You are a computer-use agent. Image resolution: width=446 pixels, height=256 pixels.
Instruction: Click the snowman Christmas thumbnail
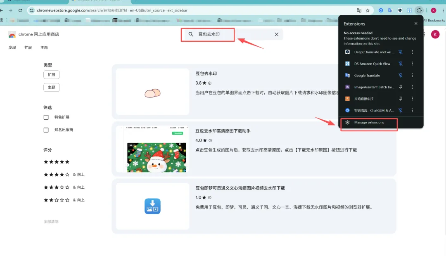152,149
